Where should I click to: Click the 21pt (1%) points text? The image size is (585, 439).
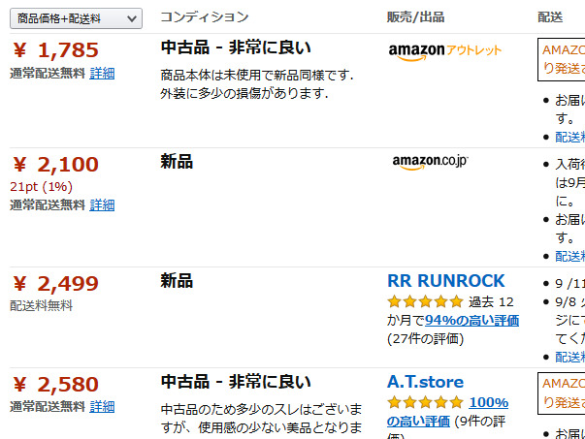(43, 186)
